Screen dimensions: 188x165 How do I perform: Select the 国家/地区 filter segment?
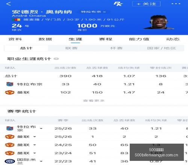[162, 48]
